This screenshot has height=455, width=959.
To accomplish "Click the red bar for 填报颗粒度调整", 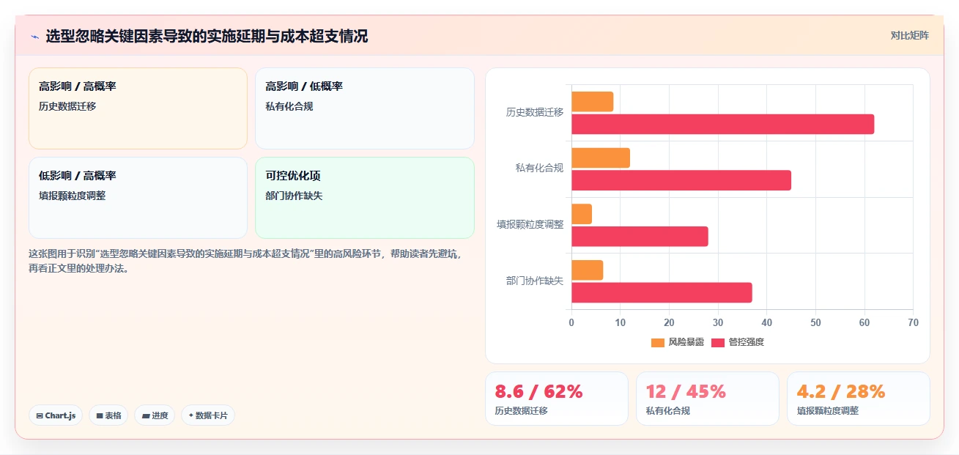I will click(640, 237).
